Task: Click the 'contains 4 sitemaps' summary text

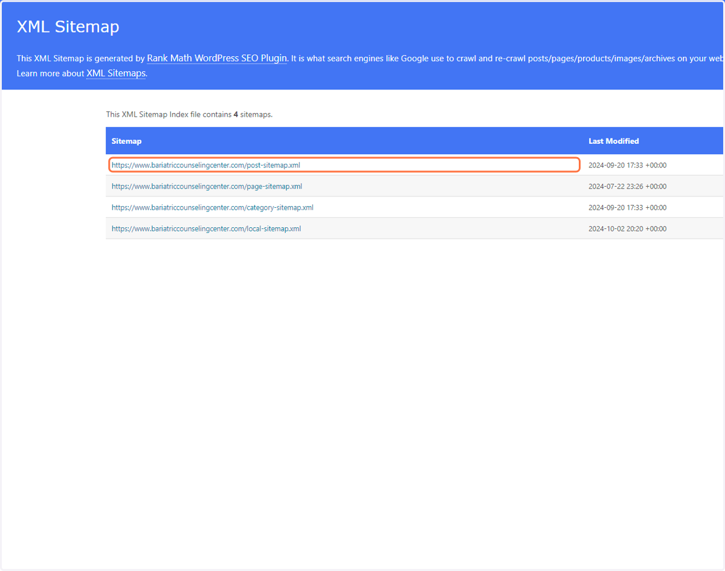Action: click(189, 114)
